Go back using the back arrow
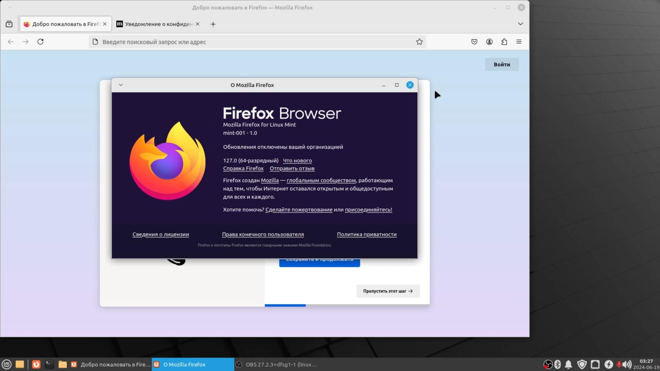 (11, 42)
